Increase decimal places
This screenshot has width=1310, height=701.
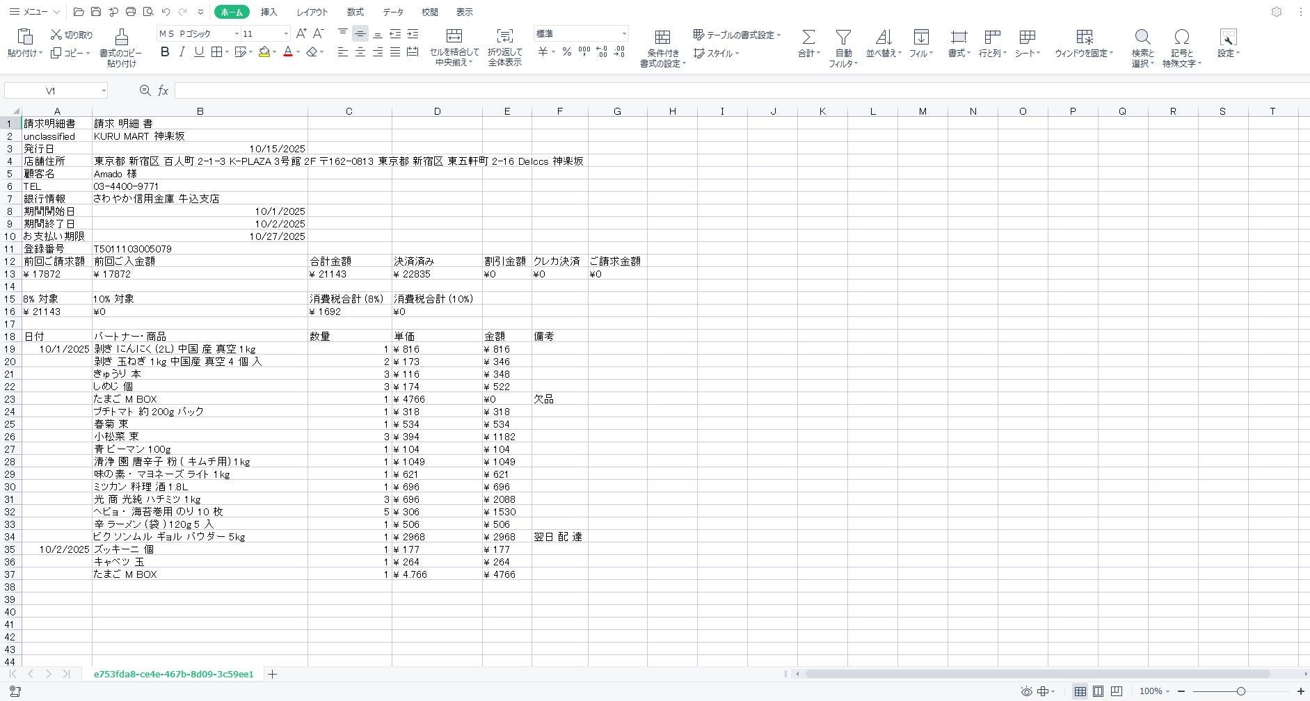click(602, 52)
